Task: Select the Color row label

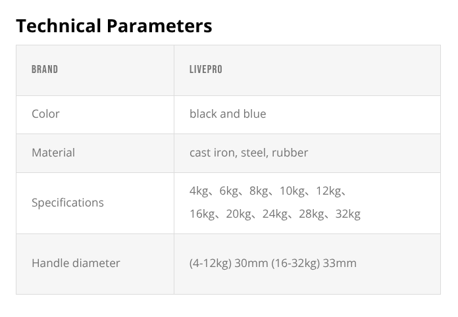Action: click(x=45, y=114)
